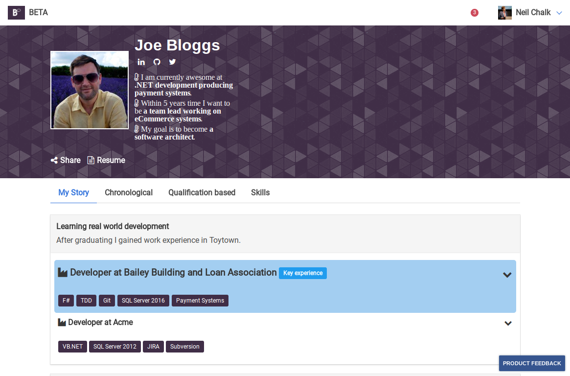The height and width of the screenshot is (376, 570).
Task: Expand the Bailey Building and Loan entry chevron
Action: (x=507, y=275)
